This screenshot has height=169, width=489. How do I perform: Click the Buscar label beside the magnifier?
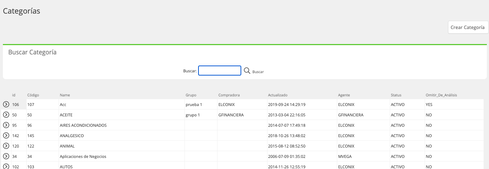(258, 72)
